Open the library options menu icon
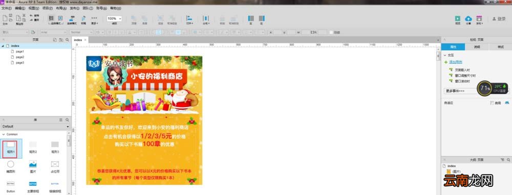Screen dimensions: 512x195 pyautogui.click(x=61, y=120)
